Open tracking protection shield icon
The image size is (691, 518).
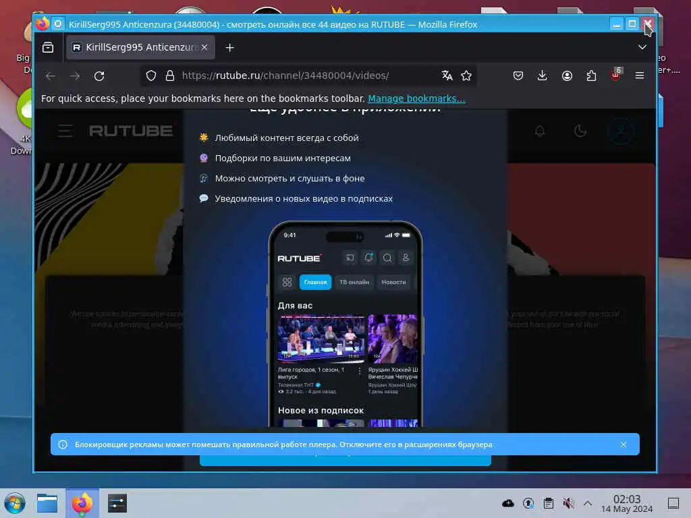(x=151, y=76)
